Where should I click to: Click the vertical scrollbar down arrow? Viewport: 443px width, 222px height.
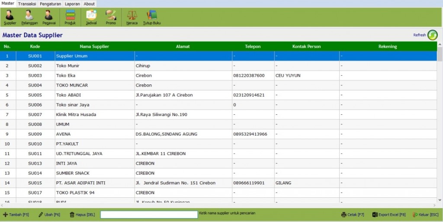440,200
